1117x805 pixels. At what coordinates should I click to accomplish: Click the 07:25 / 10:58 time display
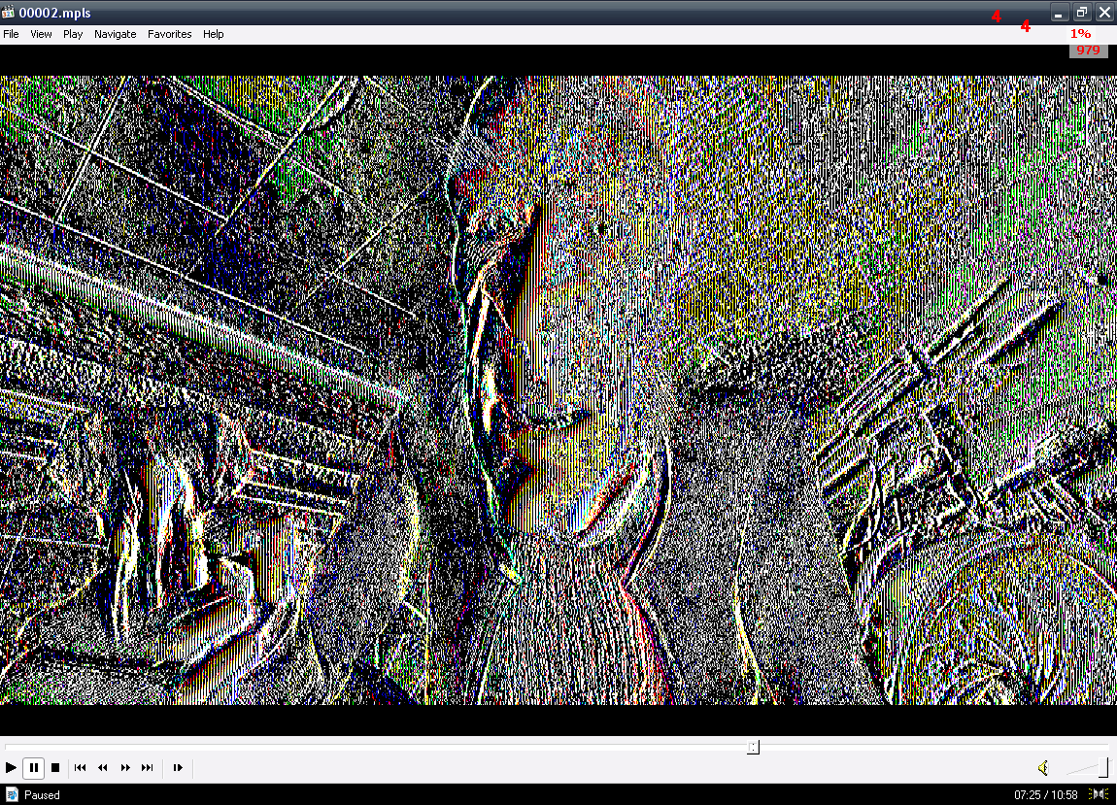click(x=1046, y=794)
